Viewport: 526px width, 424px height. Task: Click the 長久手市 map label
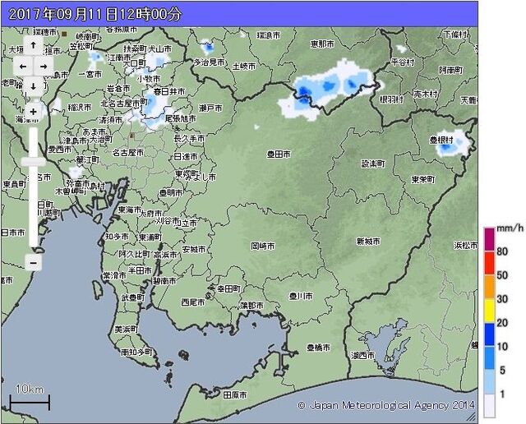[189, 138]
